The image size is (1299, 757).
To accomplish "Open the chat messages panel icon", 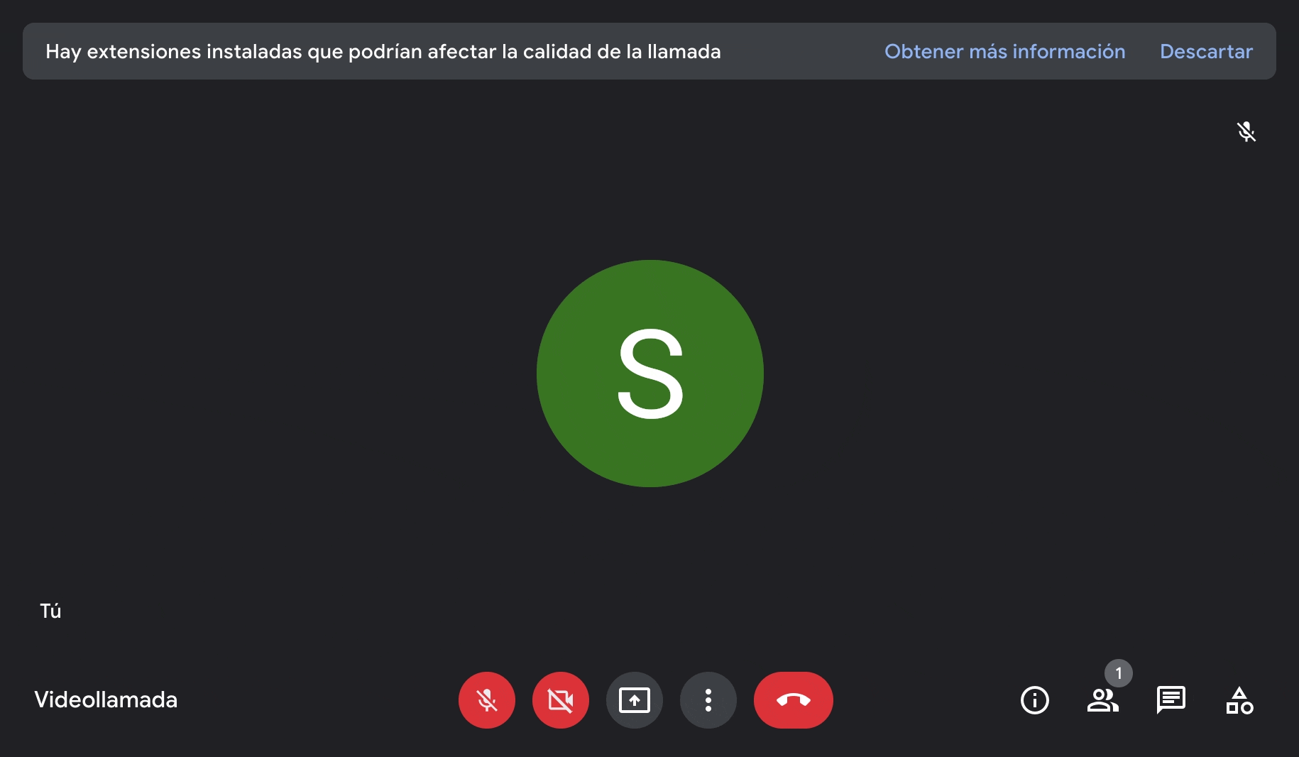I will pos(1171,700).
